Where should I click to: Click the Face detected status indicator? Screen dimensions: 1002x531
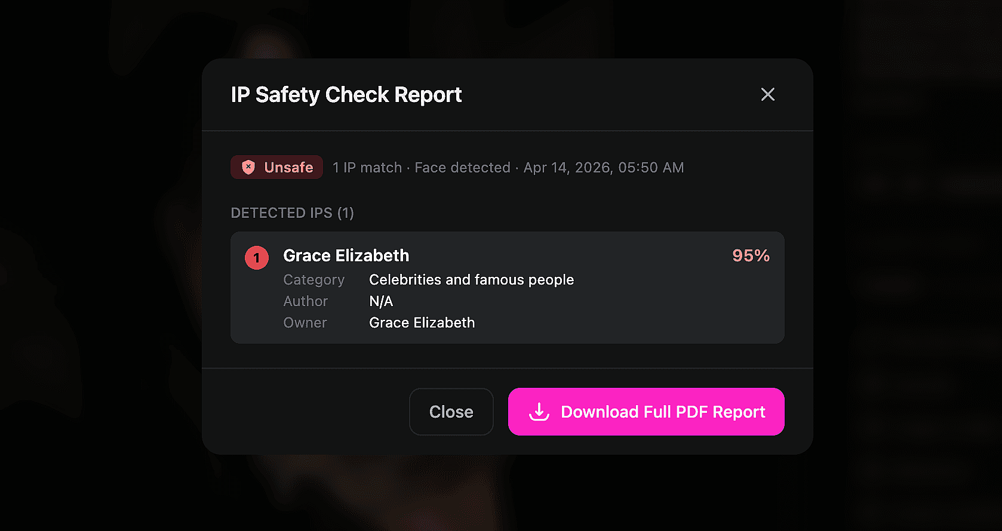click(x=462, y=168)
